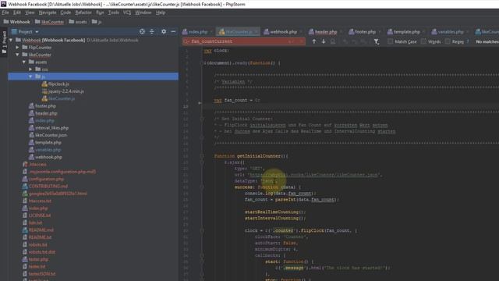499x281 pixels.
Task: Open the Refactor menu
Action: [x=83, y=12]
